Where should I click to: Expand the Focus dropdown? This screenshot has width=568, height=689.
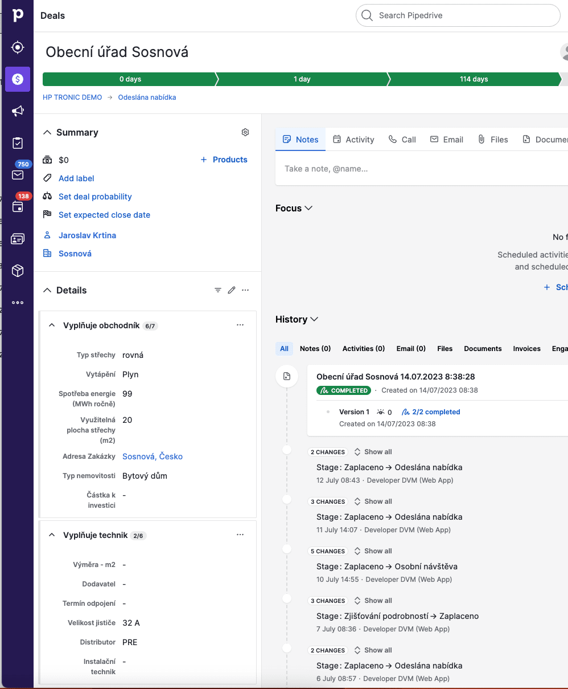click(x=294, y=209)
